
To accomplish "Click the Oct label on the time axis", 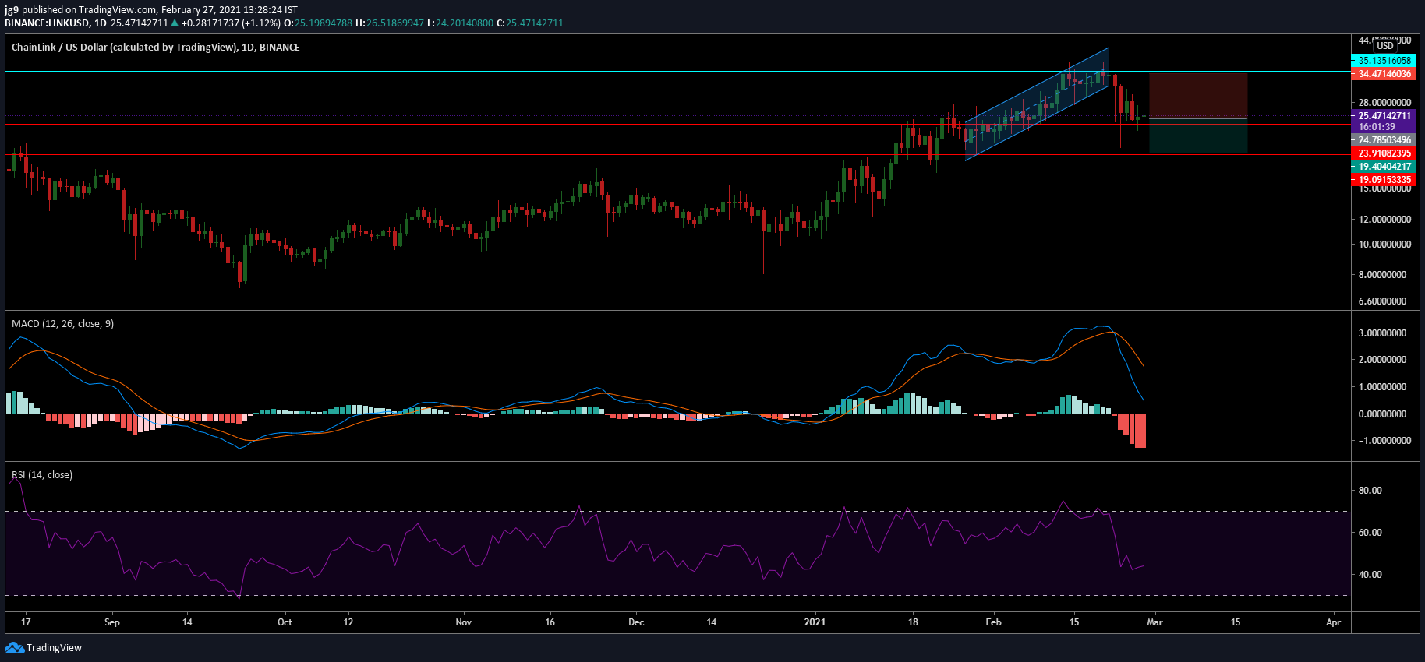I will (285, 622).
